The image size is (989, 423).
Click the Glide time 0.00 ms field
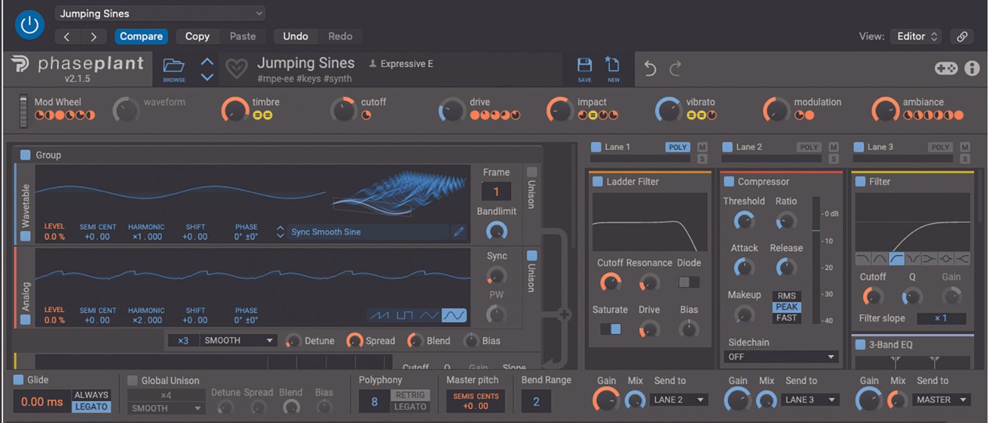pyautogui.click(x=42, y=402)
